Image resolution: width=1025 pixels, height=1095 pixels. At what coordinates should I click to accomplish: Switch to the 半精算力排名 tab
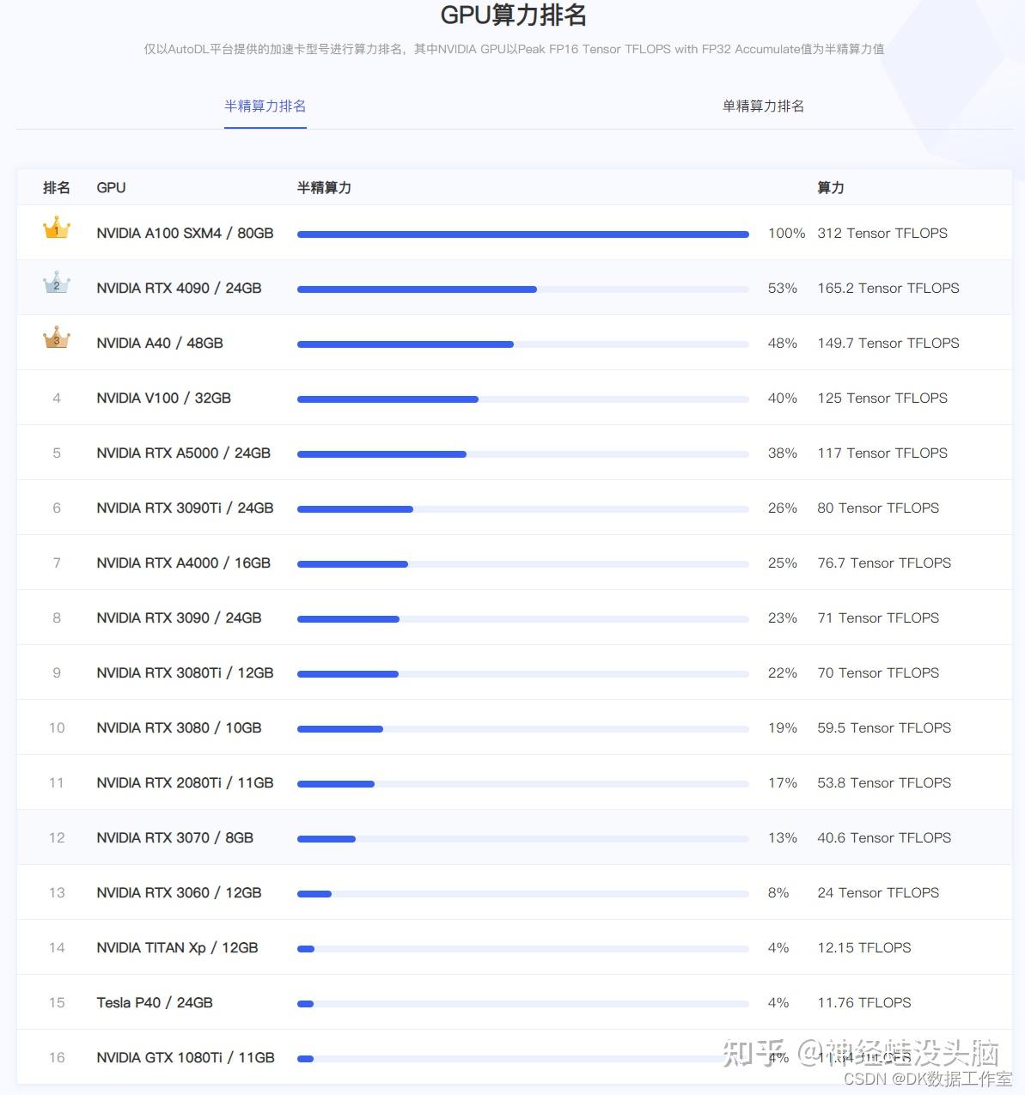(x=265, y=106)
